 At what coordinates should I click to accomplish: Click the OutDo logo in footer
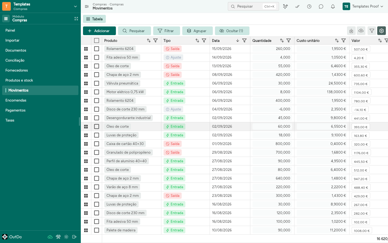pyautogui.click(x=12, y=237)
